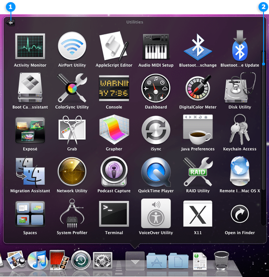The width and height of the screenshot is (269, 277).
Task: Open iPhoto from the Dock
Action: (16, 260)
